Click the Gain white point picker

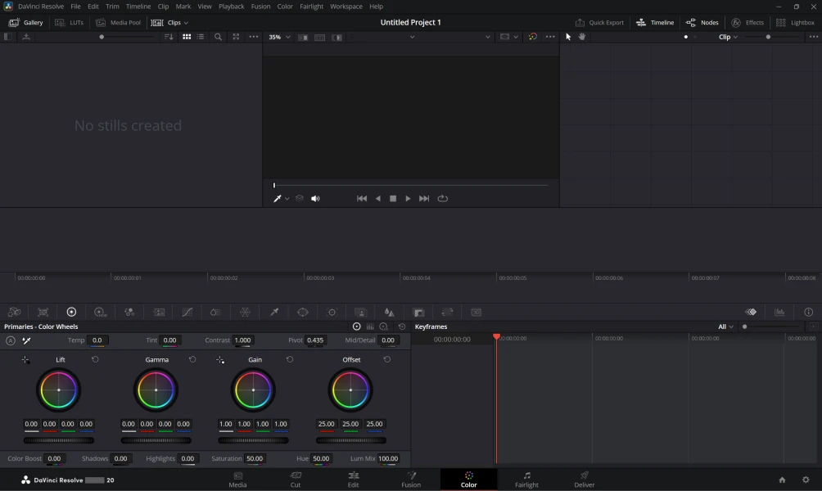click(x=220, y=360)
